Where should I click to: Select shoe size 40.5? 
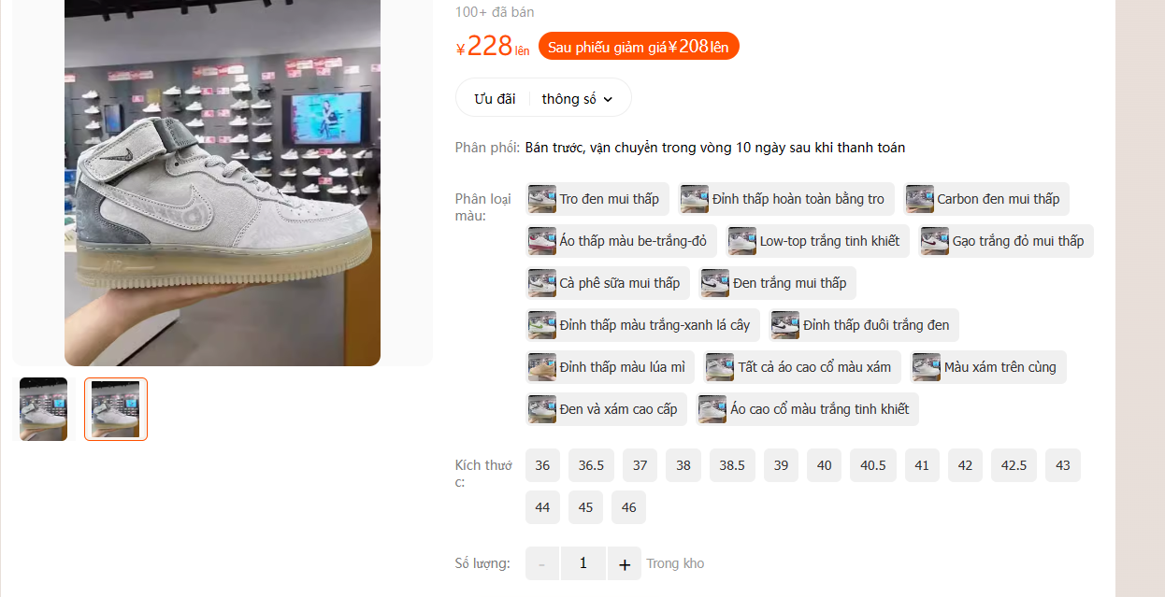click(x=873, y=465)
